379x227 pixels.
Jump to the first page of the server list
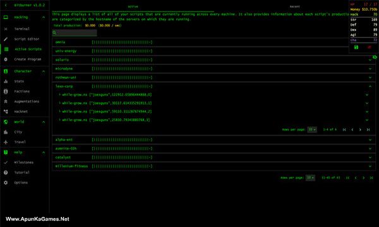(347, 178)
